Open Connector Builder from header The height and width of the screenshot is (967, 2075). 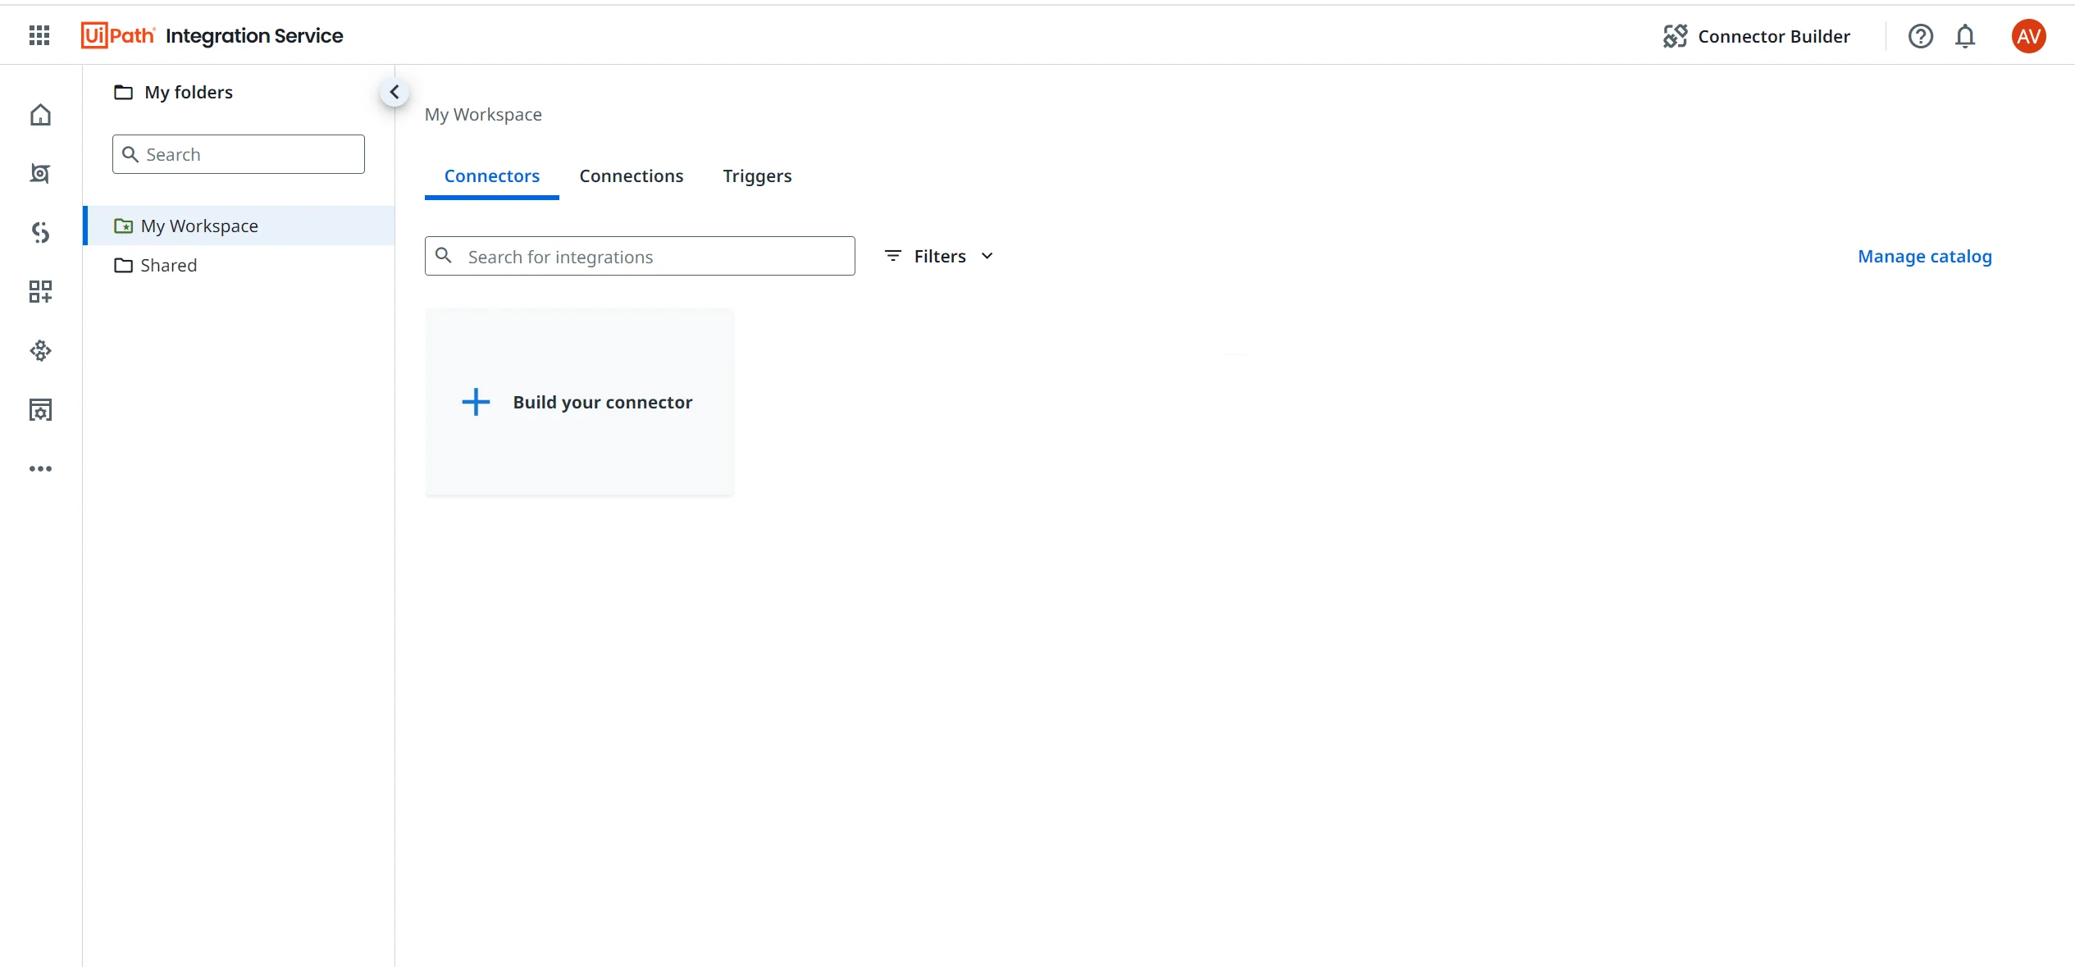[1757, 36]
